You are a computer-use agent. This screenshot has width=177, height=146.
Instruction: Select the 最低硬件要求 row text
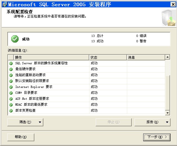pyautogui.click(x=25, y=69)
